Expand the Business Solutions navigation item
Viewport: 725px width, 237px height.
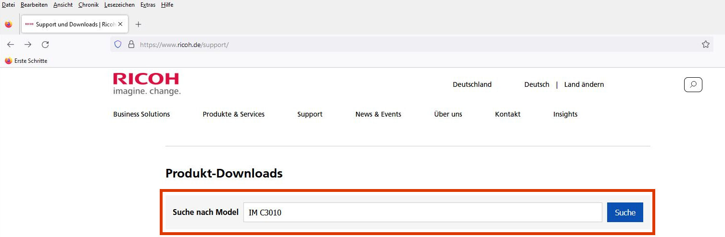141,114
